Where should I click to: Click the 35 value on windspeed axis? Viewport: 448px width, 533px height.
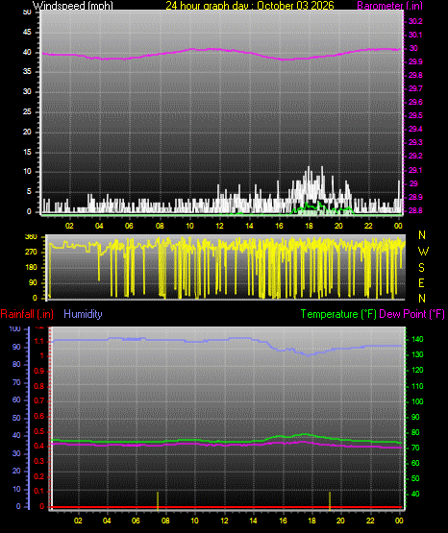pos(27,72)
